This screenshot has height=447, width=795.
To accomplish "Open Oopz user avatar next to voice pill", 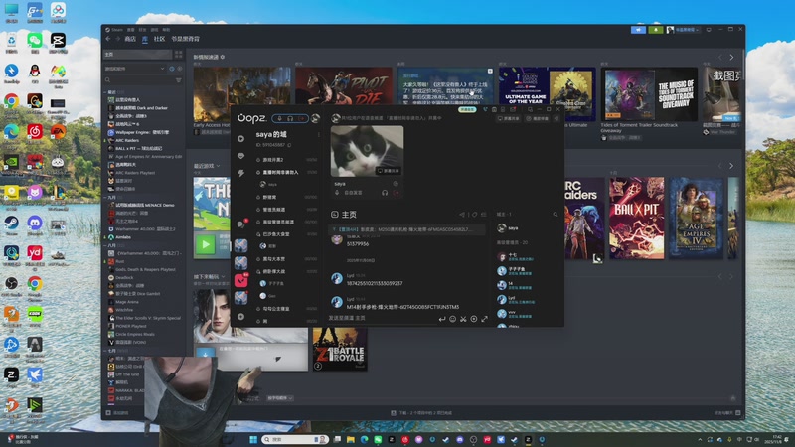I will [x=315, y=118].
